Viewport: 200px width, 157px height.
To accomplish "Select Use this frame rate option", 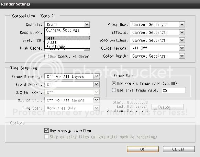I will [114, 90].
